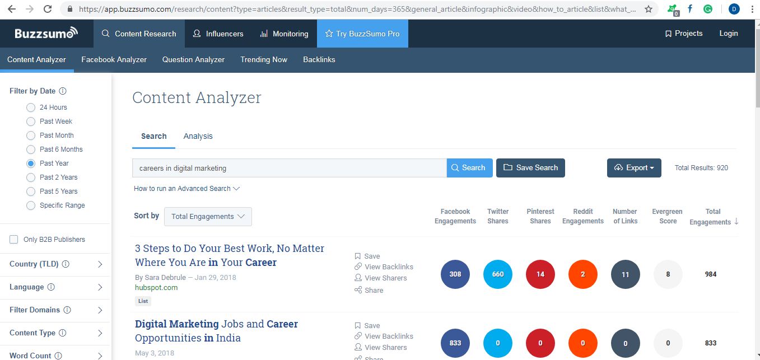Click the Facebook extension icon in the toolbar
The height and width of the screenshot is (360, 760).
[x=690, y=9]
